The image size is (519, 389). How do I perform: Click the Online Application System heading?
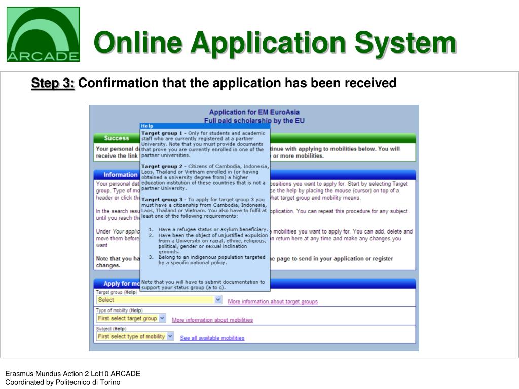coord(275,43)
